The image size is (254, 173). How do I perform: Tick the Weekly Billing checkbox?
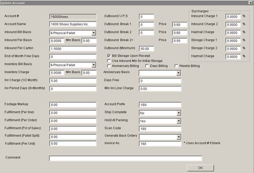click(176, 66)
